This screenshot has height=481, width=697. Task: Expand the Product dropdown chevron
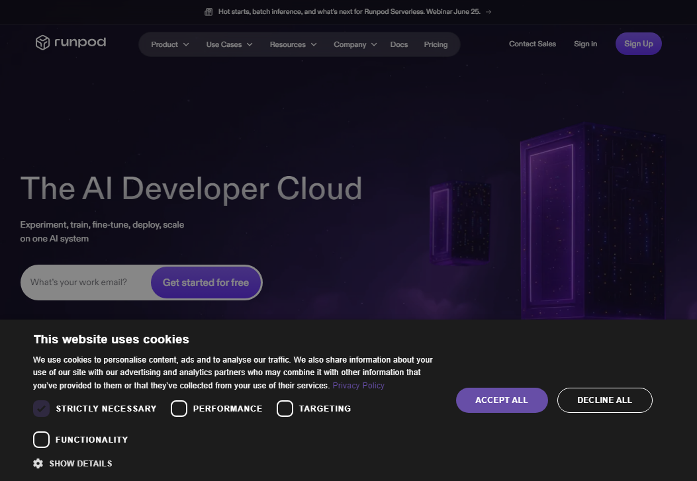tap(186, 44)
